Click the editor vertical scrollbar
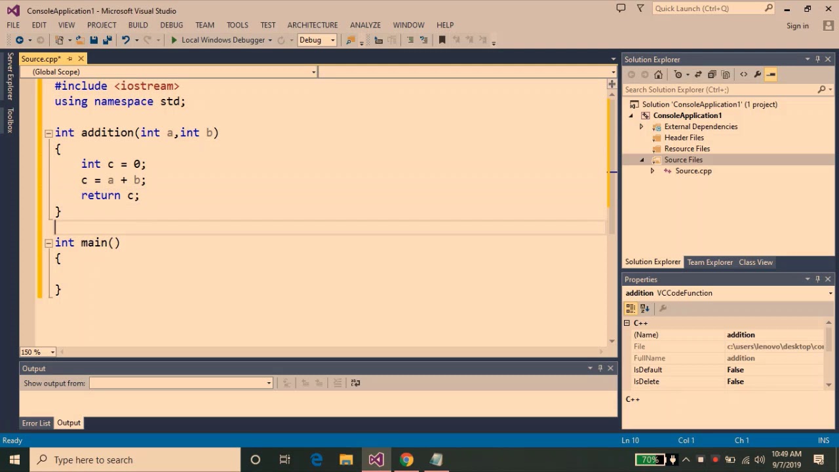The width and height of the screenshot is (839, 472). (612, 216)
